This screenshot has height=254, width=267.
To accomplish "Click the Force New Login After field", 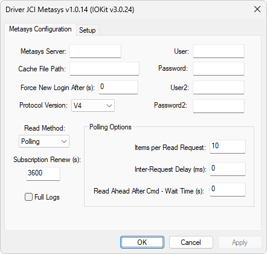I will [x=118, y=87].
